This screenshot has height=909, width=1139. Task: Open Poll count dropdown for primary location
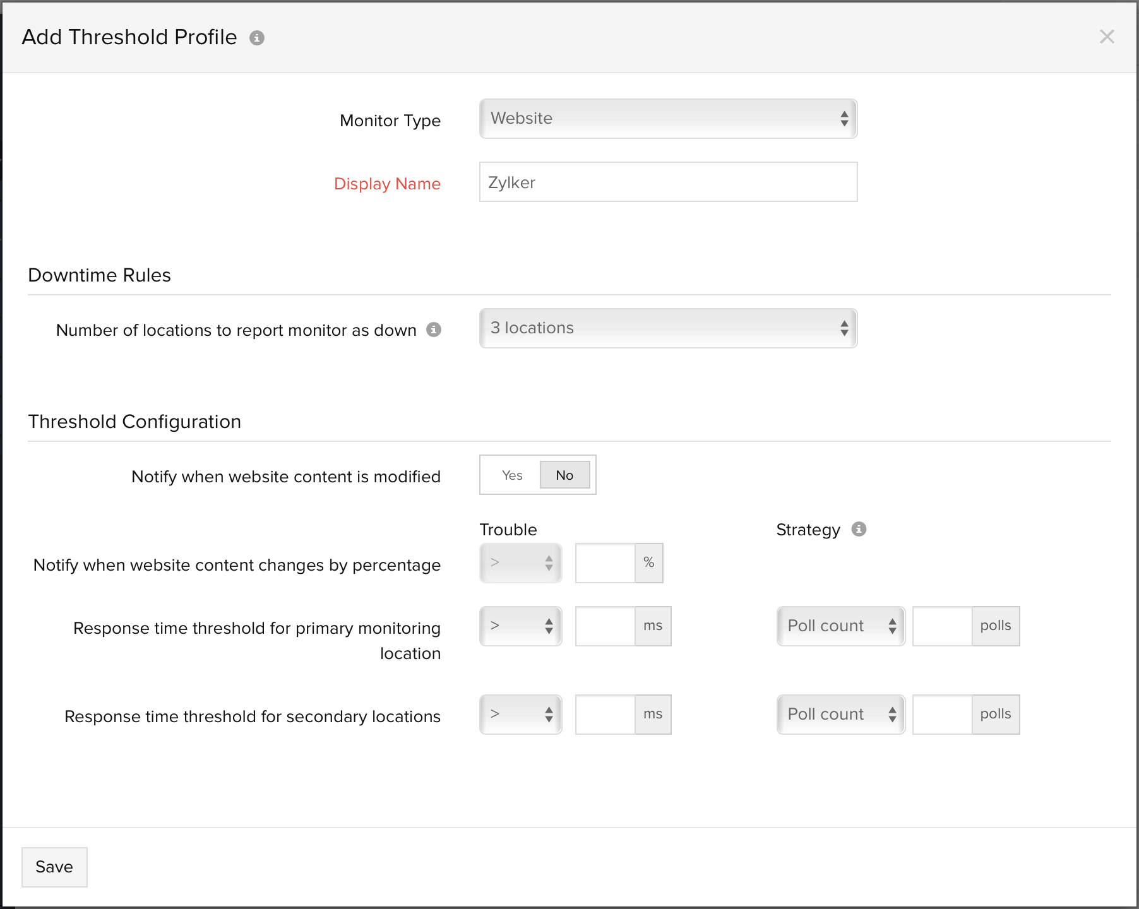click(841, 626)
